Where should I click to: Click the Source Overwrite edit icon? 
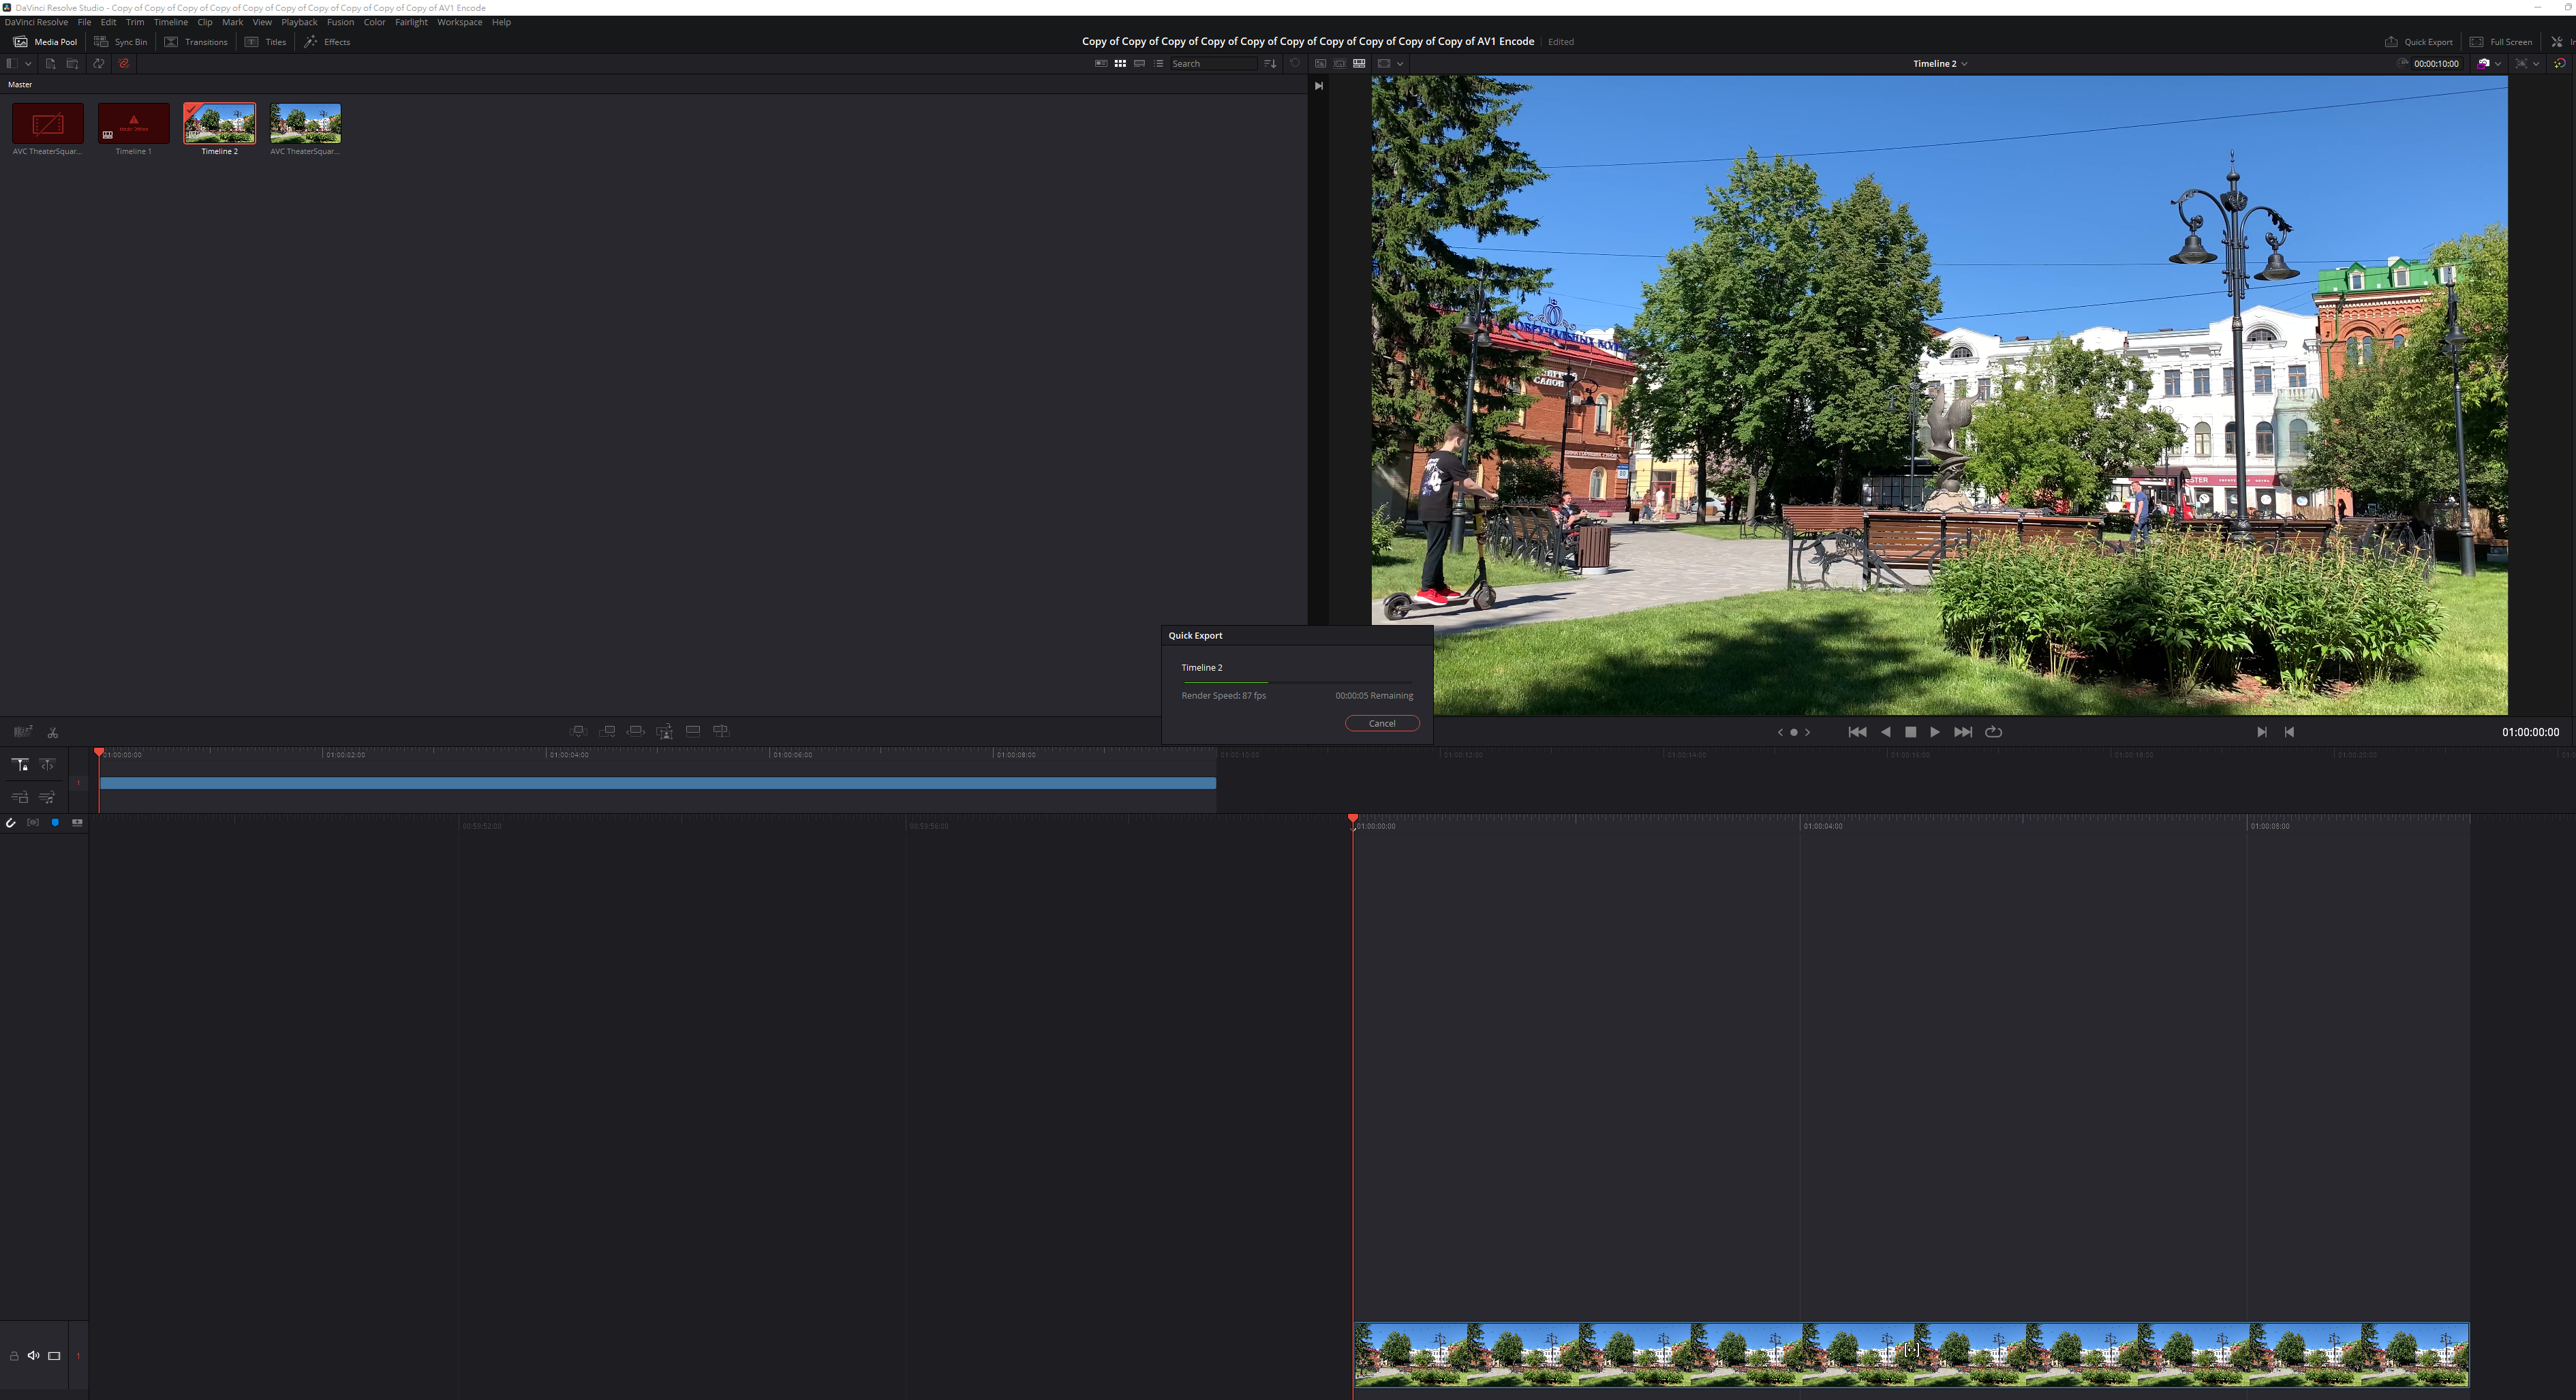click(721, 732)
